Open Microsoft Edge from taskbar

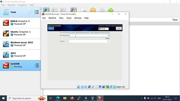point(58,98)
